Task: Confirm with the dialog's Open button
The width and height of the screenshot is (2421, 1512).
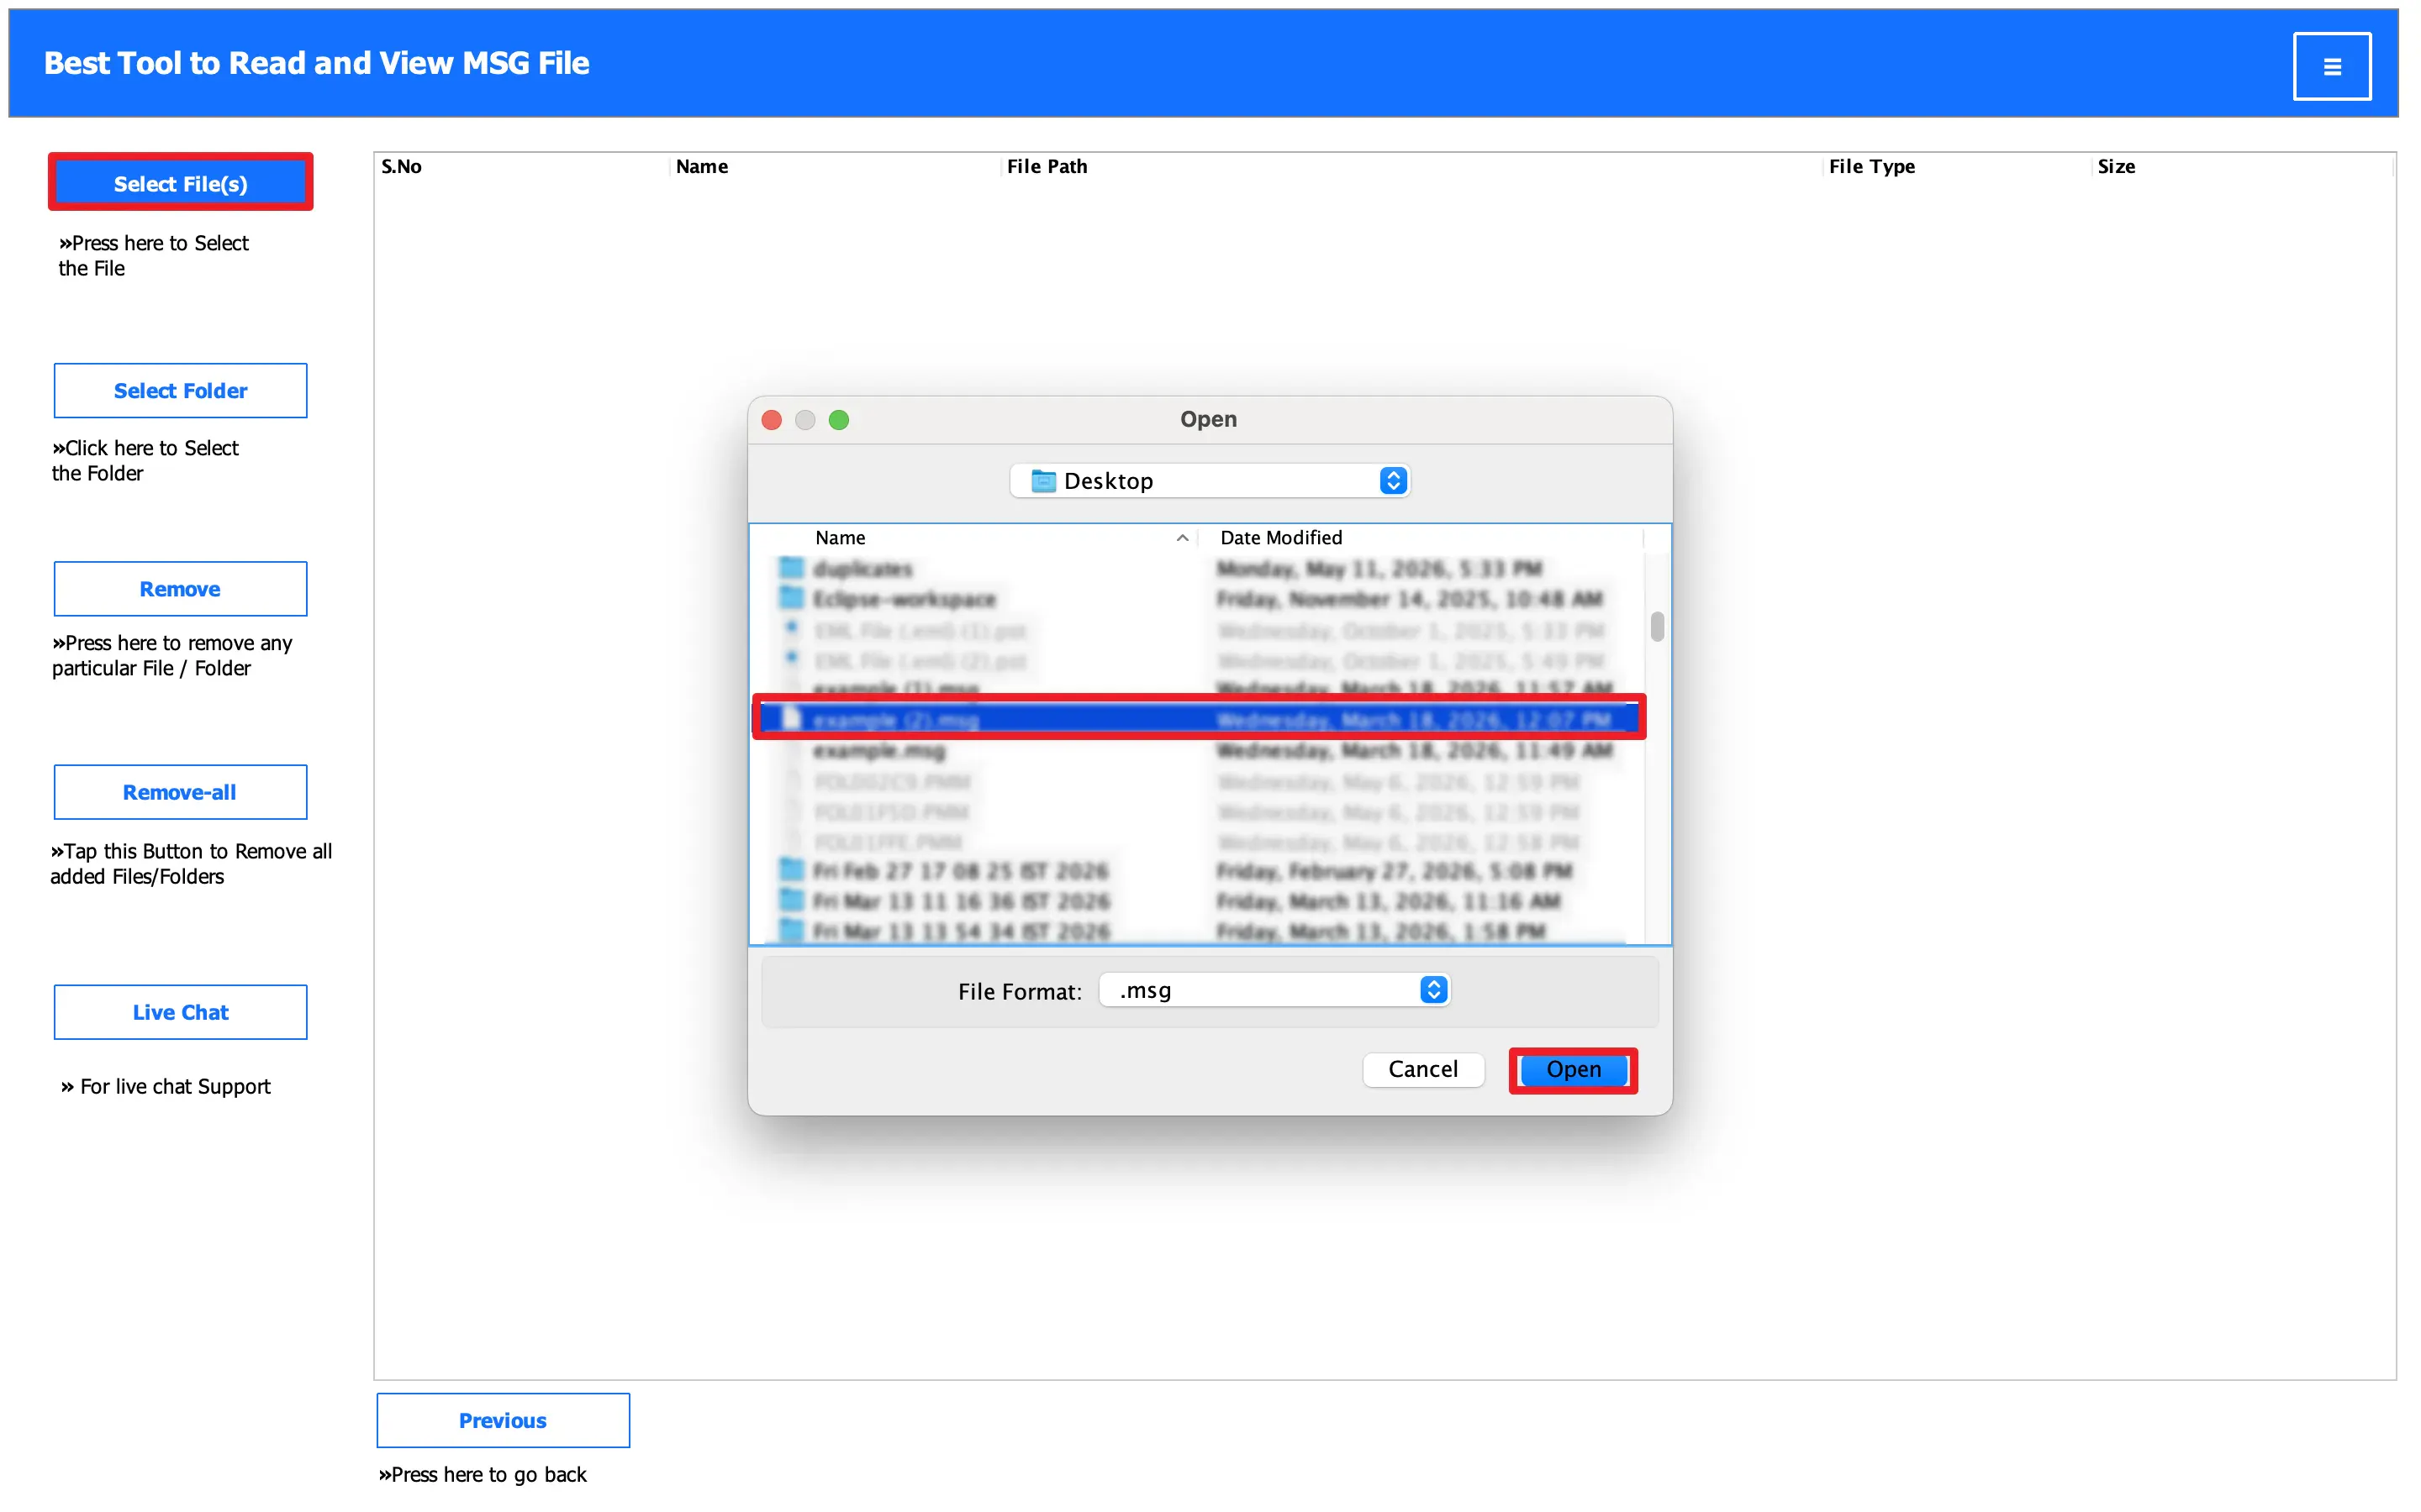Action: [x=1573, y=1070]
